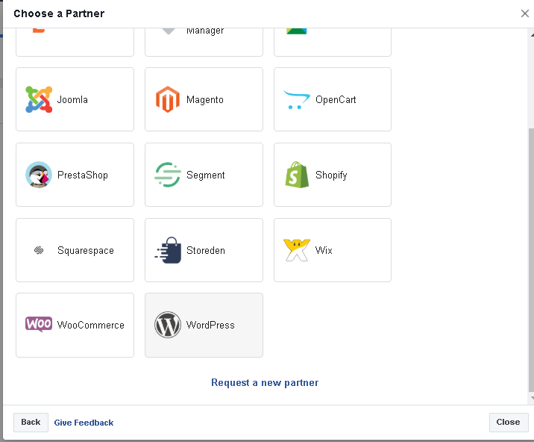
Task: Select the WooCommerce label text
Action: tap(90, 325)
